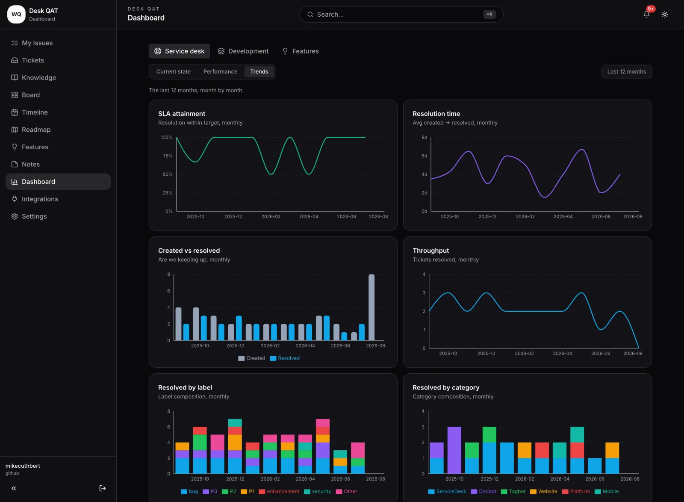
Task: Toggle light theme sun icon
Action: 665,14
